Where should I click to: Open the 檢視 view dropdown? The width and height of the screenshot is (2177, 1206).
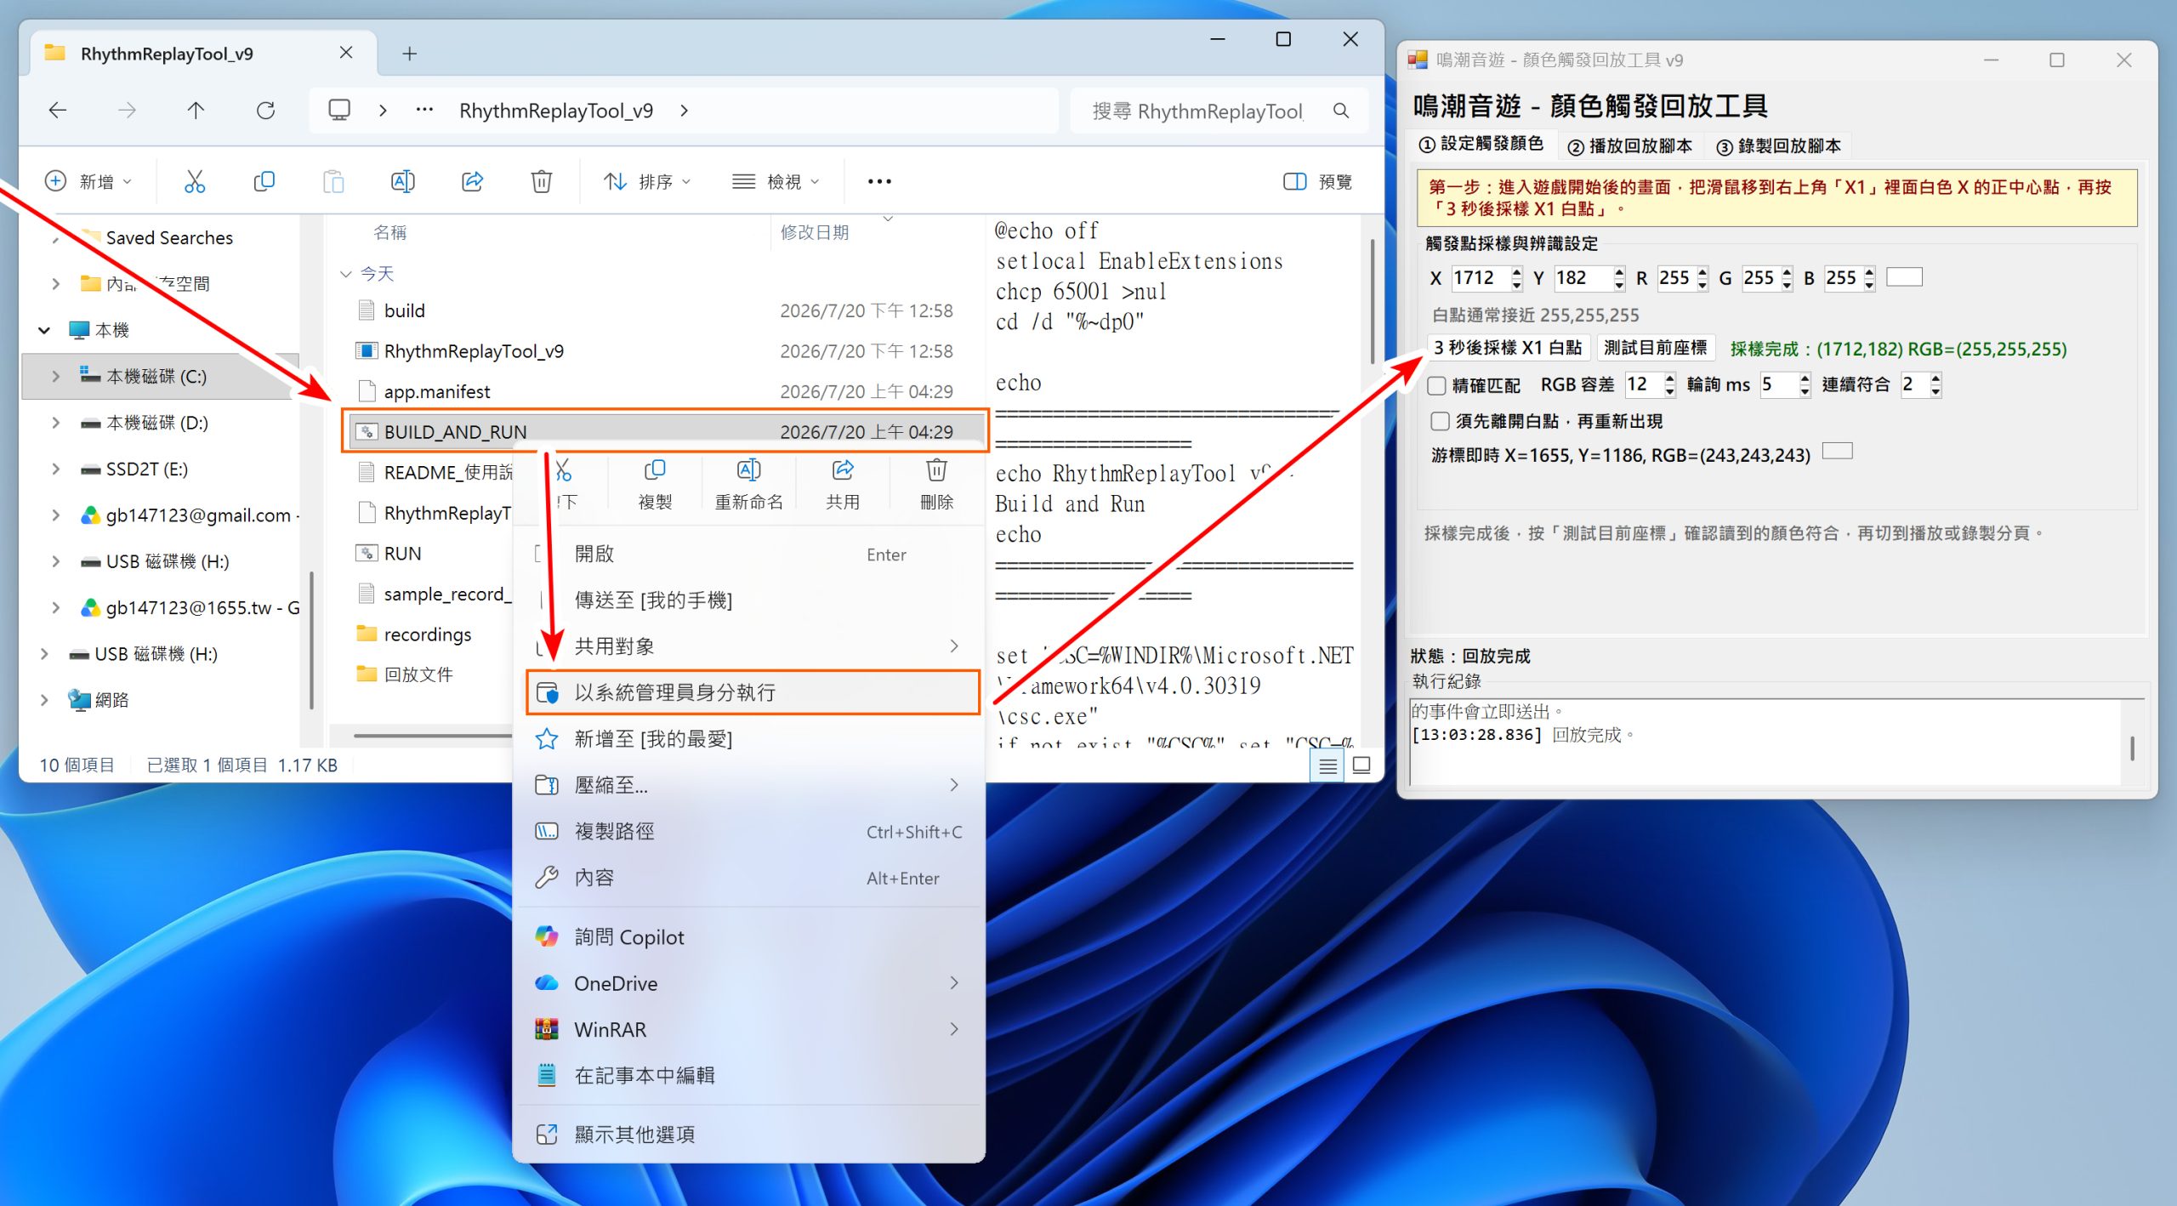tap(776, 181)
